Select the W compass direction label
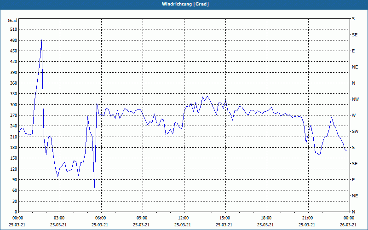Screen dimensions: 368x230 [354, 115]
